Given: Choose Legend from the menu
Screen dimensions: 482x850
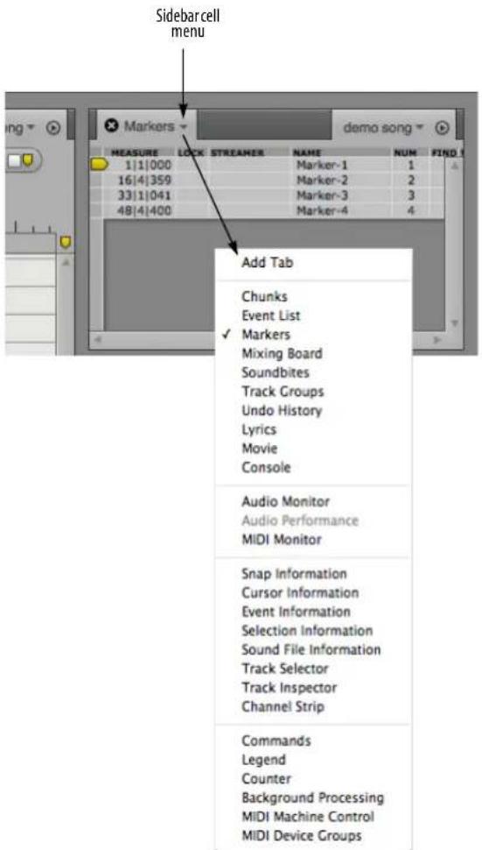Looking at the screenshot, I should point(263,760).
